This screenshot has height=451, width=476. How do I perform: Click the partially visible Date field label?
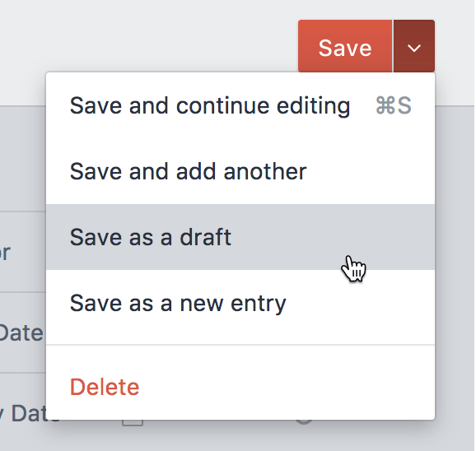(x=21, y=333)
